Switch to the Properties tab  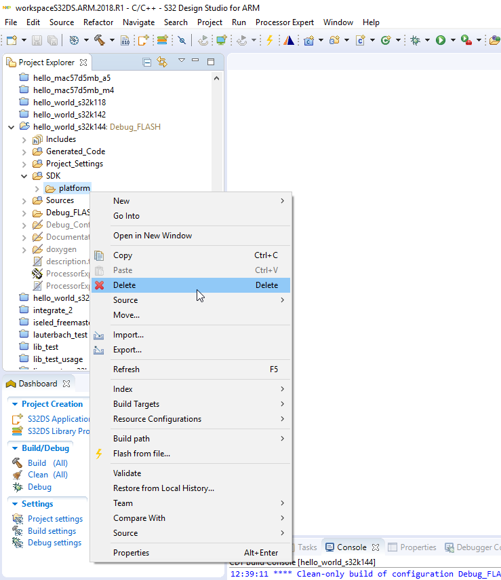tap(412, 547)
